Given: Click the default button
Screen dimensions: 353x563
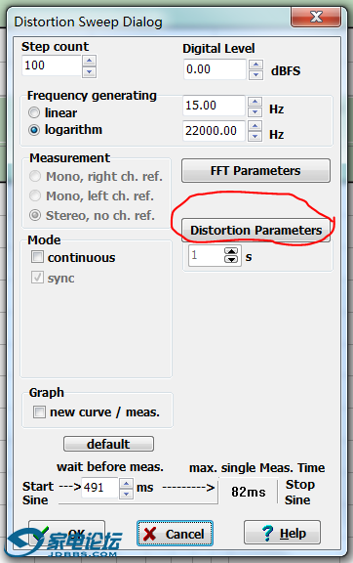Looking at the screenshot, I should click(x=108, y=444).
